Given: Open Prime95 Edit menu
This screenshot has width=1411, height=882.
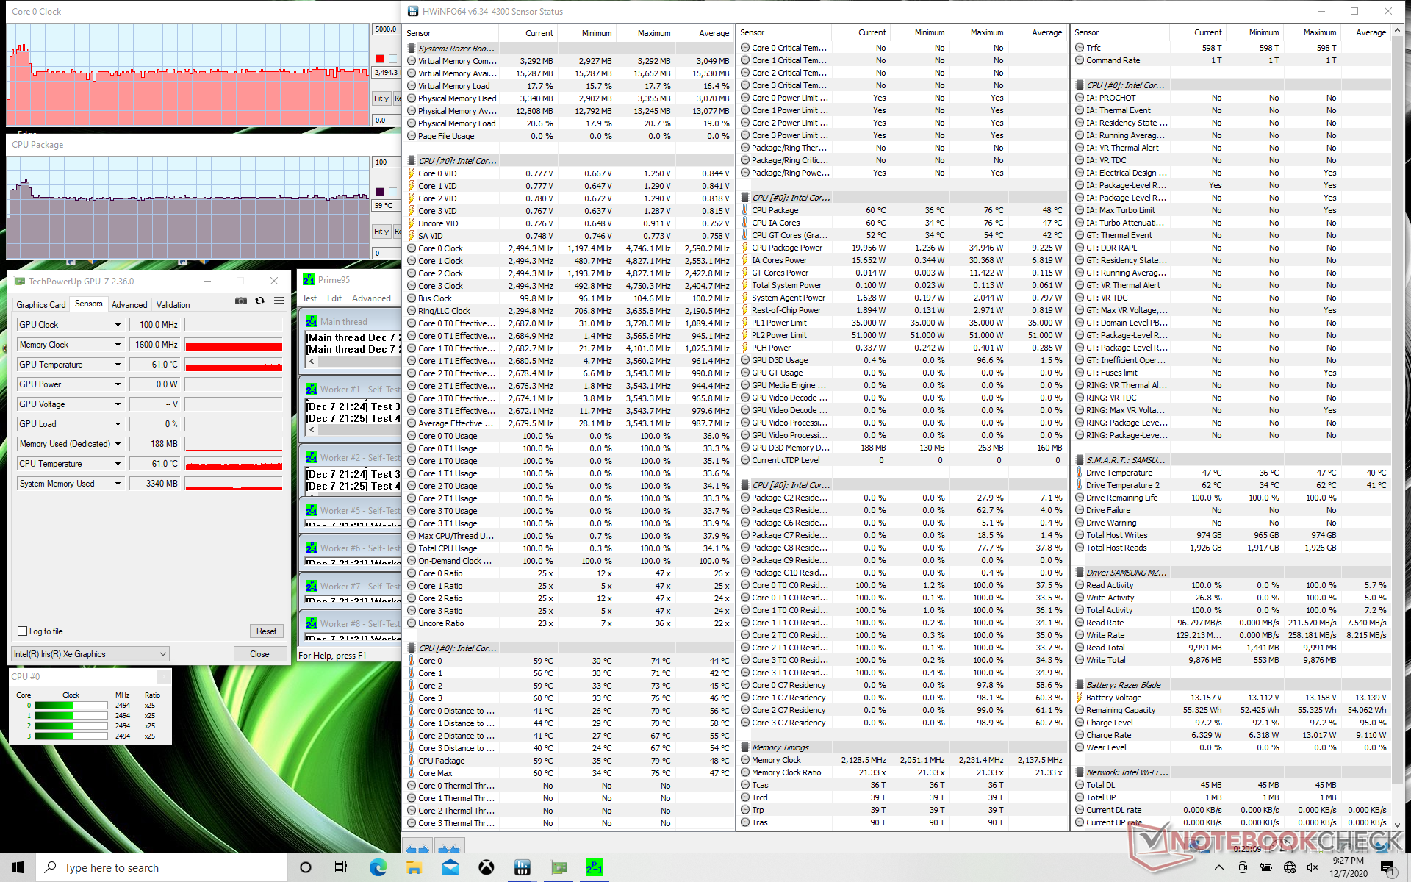Looking at the screenshot, I should coord(334,298).
